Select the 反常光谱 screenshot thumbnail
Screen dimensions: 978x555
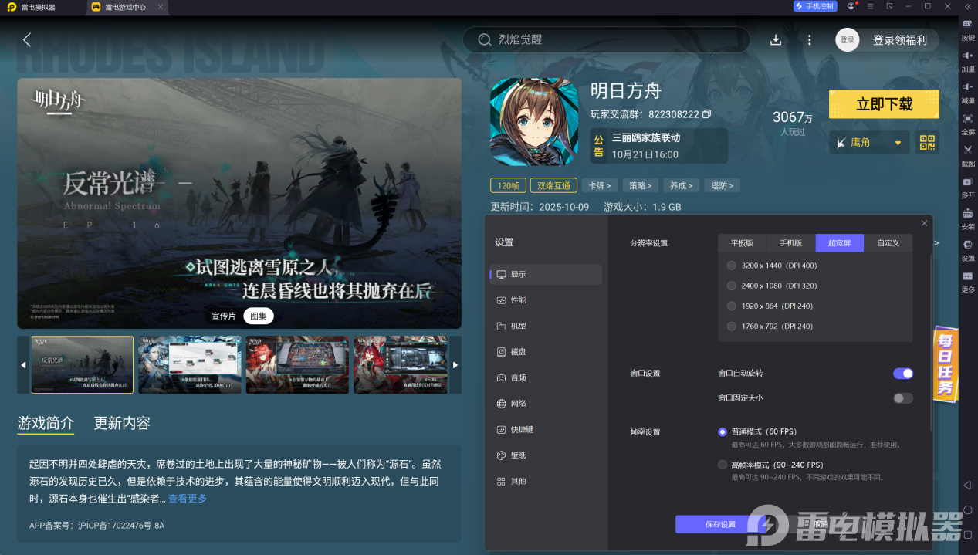[81, 364]
